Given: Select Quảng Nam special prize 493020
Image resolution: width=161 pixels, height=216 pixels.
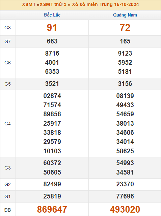Looking at the screenshot, I should coord(125,209).
